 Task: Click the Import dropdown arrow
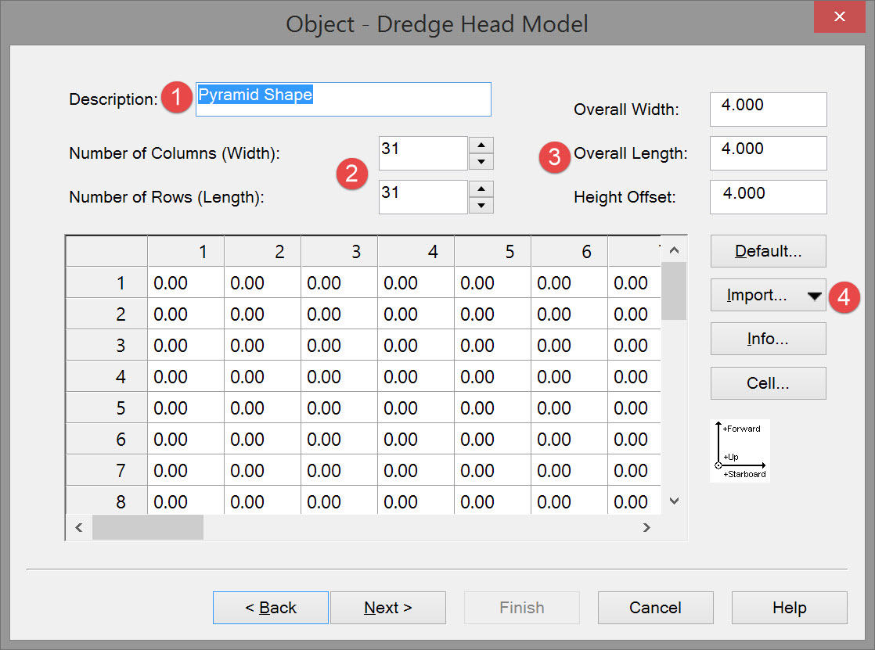click(x=814, y=296)
